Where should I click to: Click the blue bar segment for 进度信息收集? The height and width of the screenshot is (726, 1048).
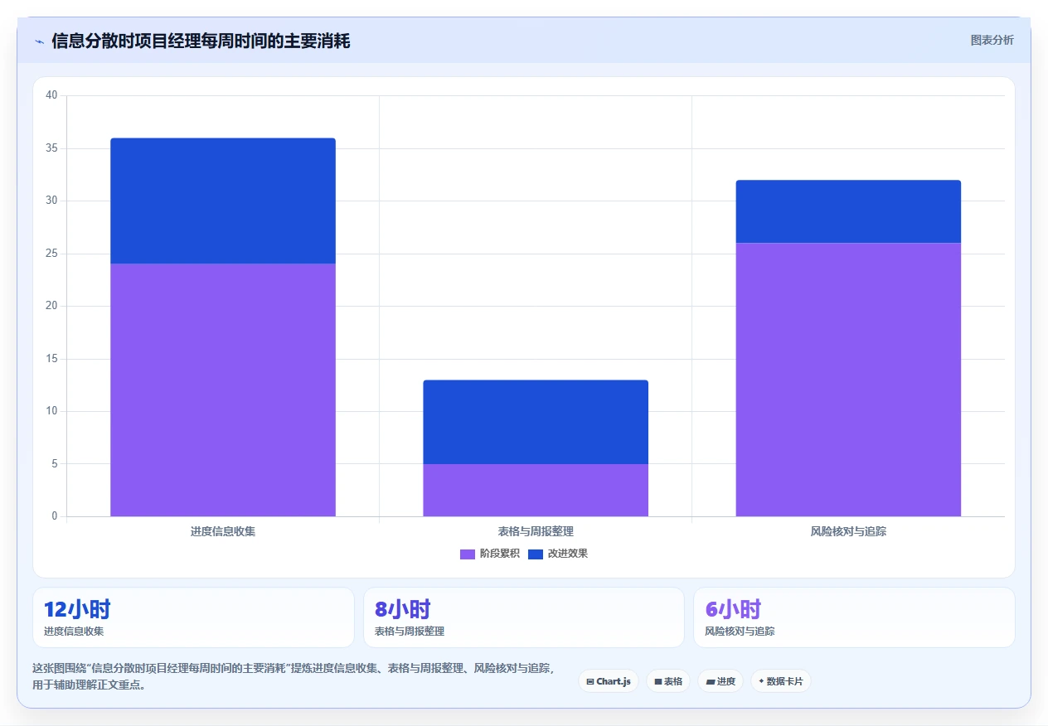tap(223, 201)
